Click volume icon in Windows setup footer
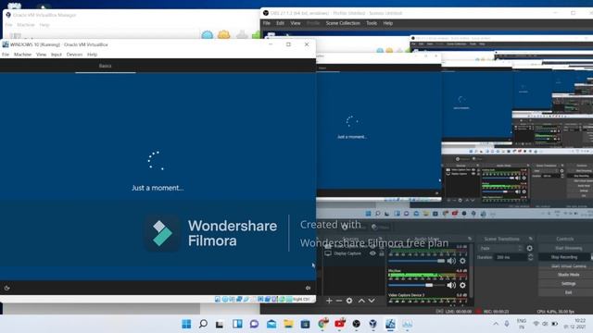The image size is (593, 333). [308, 288]
